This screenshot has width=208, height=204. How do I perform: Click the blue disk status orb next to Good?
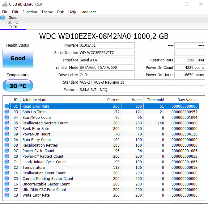[x=2, y=18]
